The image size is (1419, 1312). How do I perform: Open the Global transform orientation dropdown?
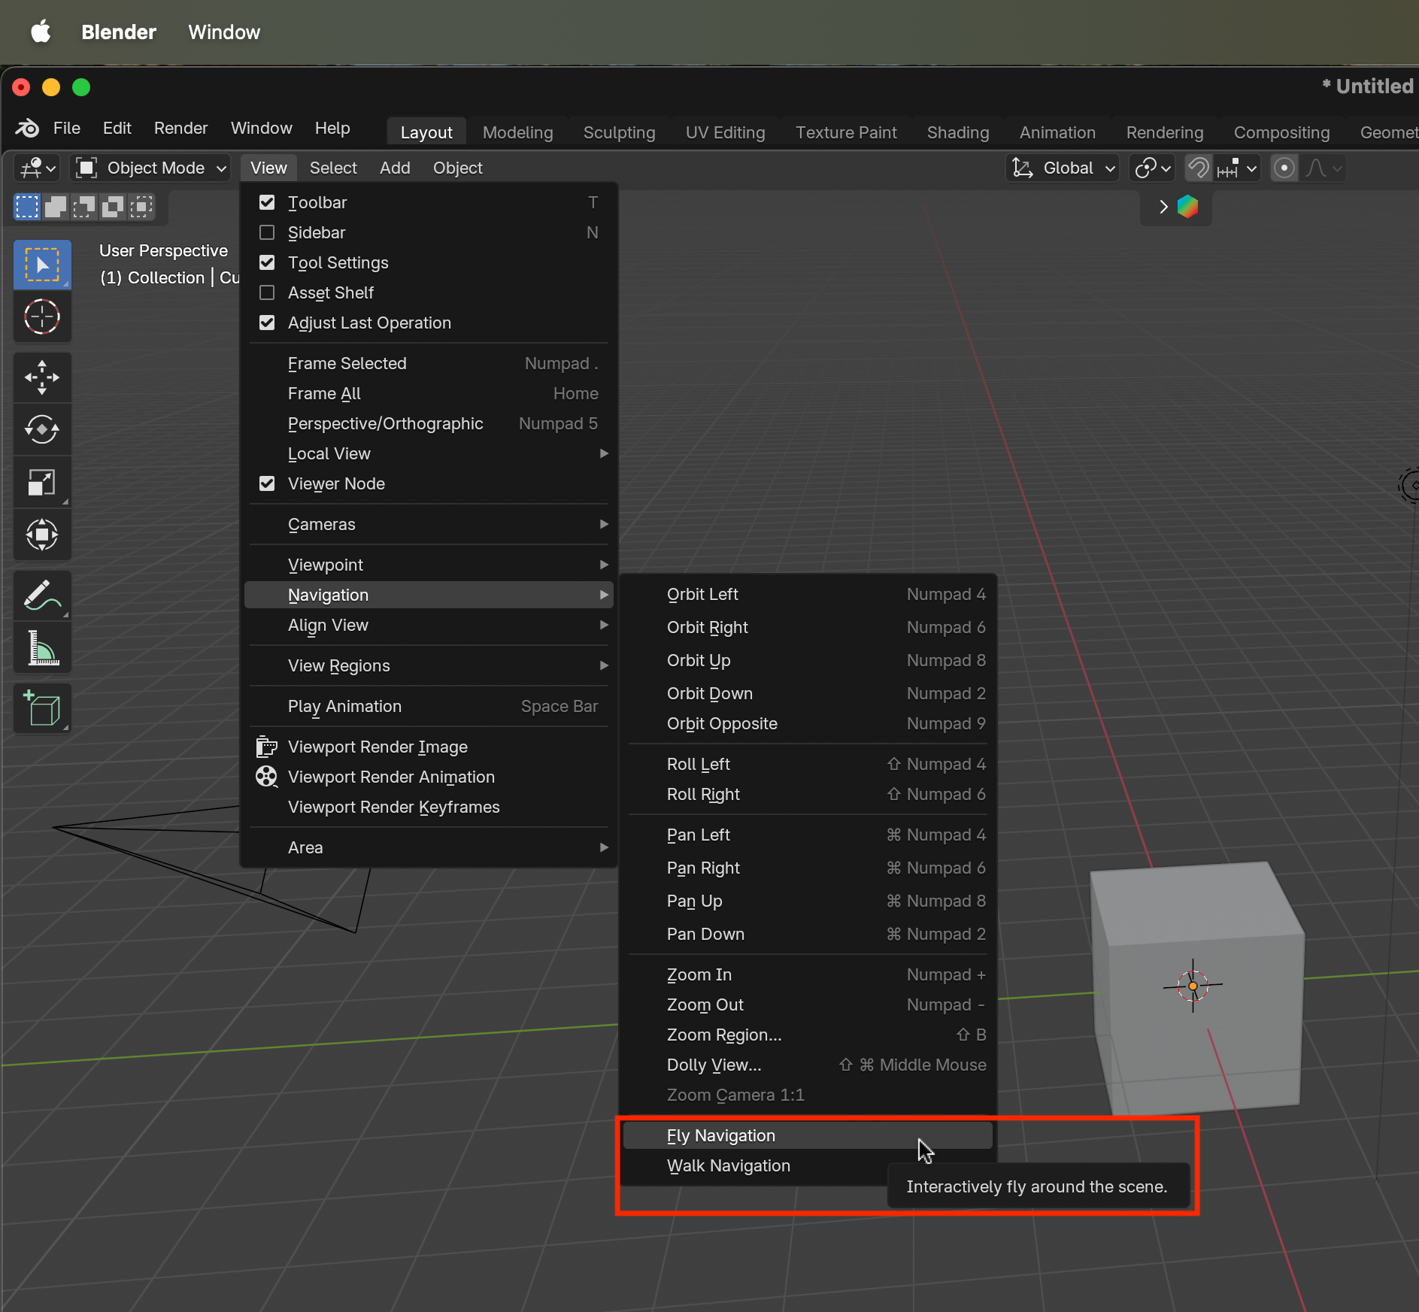point(1062,168)
